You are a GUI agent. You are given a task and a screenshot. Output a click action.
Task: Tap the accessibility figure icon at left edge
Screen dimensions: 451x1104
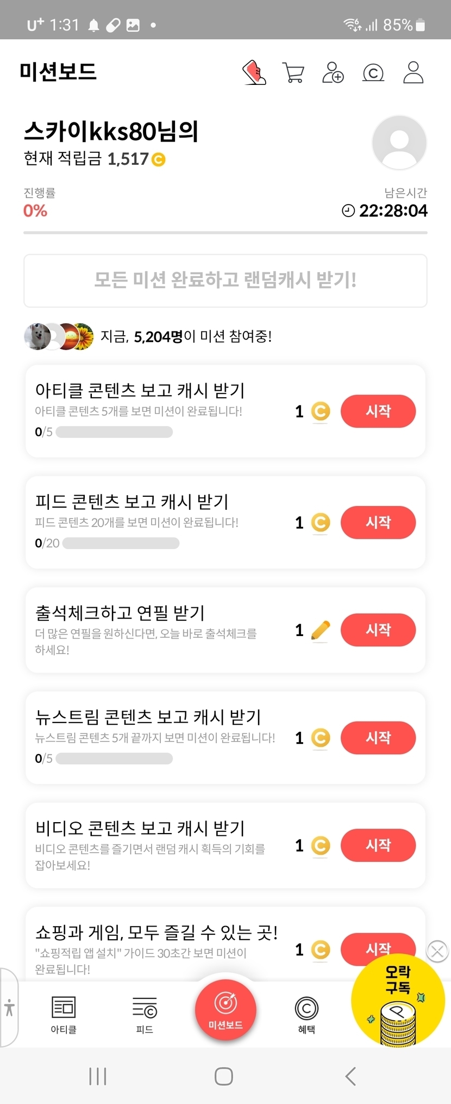[9, 1007]
